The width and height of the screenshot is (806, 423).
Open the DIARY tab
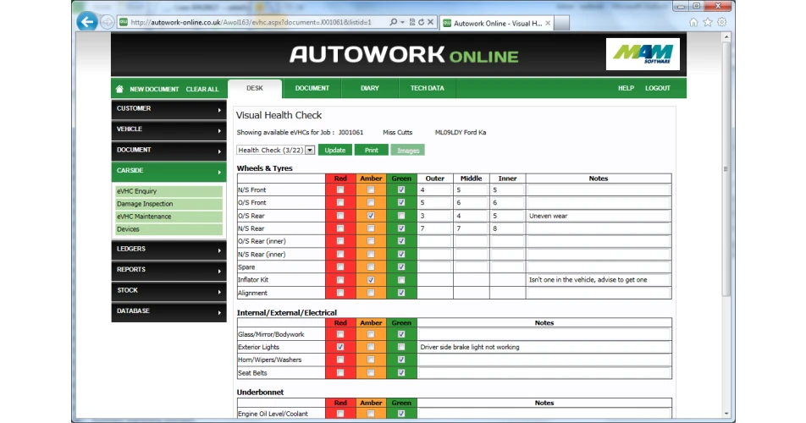tap(370, 88)
